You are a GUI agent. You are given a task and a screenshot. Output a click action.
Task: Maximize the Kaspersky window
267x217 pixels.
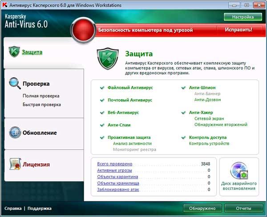247,5
